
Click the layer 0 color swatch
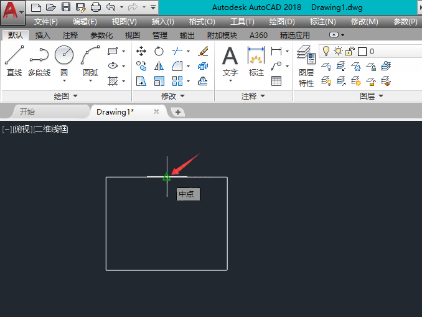pyautogui.click(x=362, y=52)
